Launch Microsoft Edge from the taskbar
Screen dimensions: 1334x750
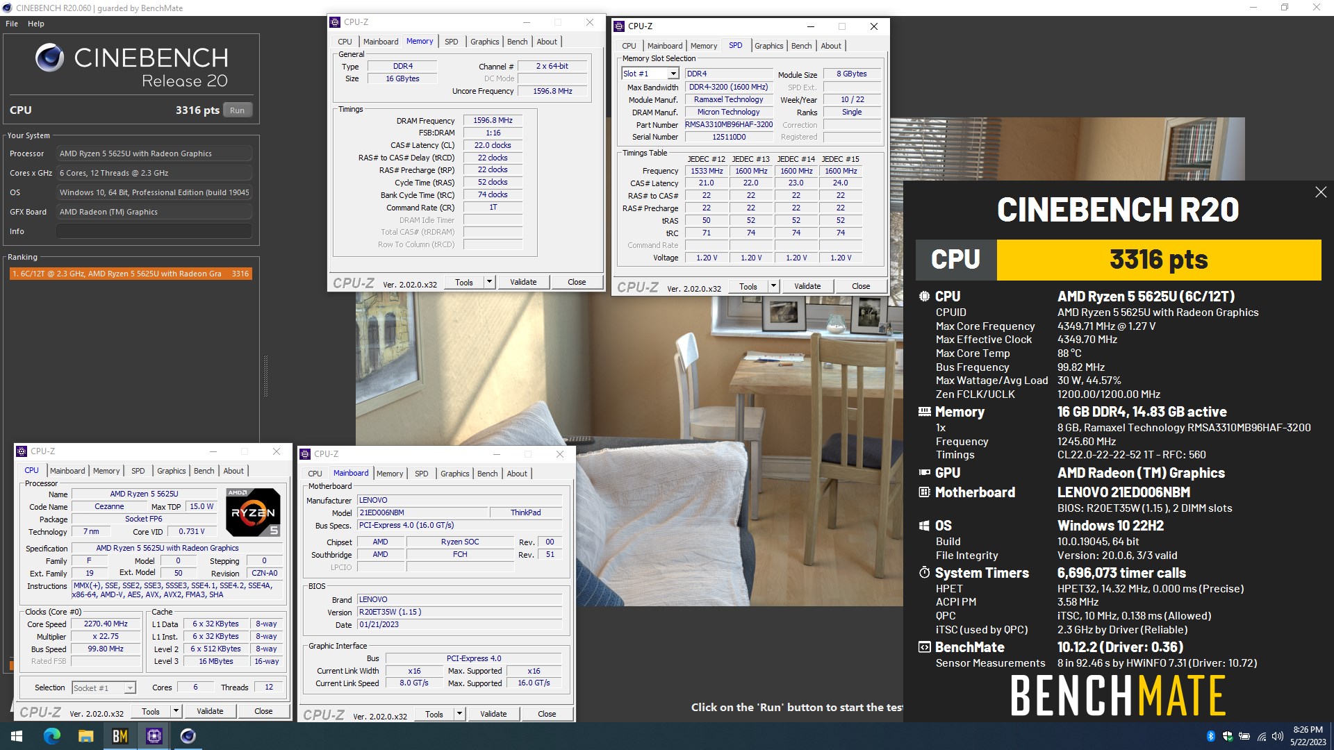51,736
